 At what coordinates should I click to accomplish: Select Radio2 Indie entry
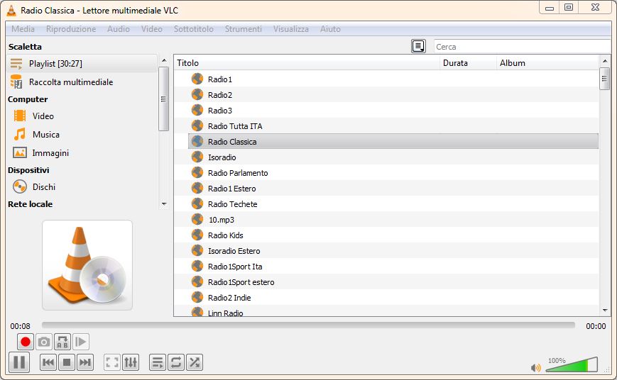(x=393, y=298)
